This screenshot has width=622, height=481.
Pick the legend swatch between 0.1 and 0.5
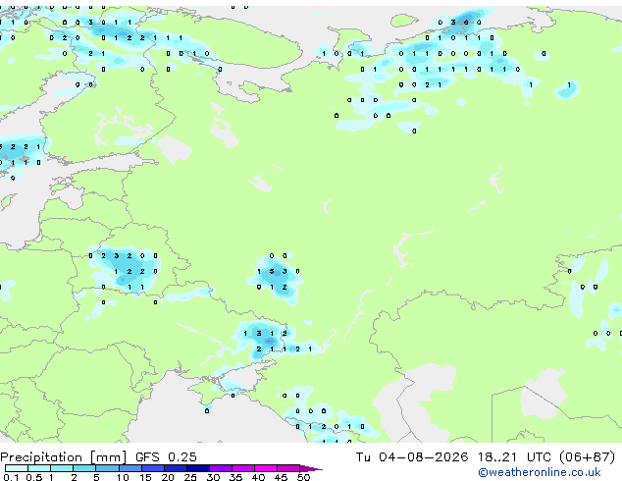(x=17, y=468)
